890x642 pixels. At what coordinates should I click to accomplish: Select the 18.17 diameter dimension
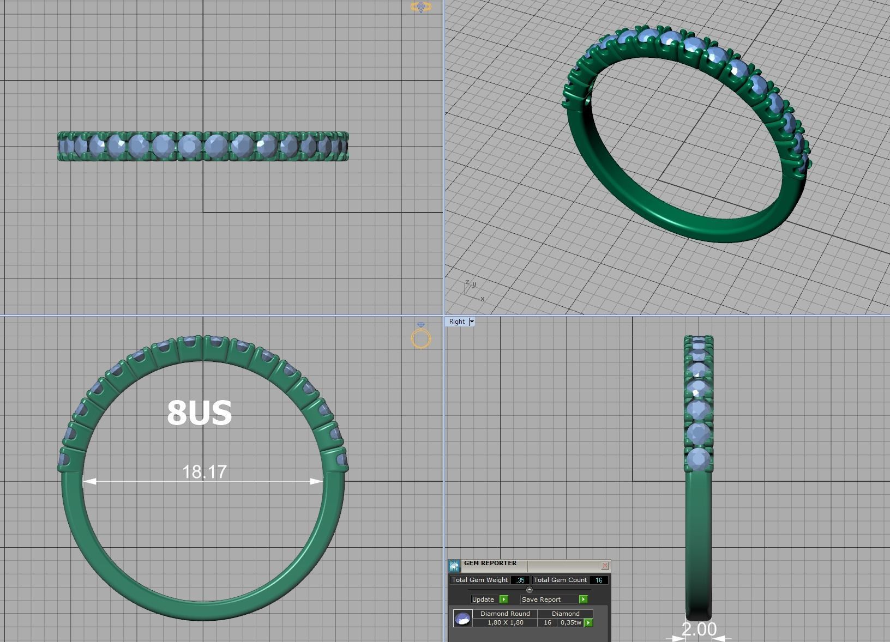click(205, 471)
